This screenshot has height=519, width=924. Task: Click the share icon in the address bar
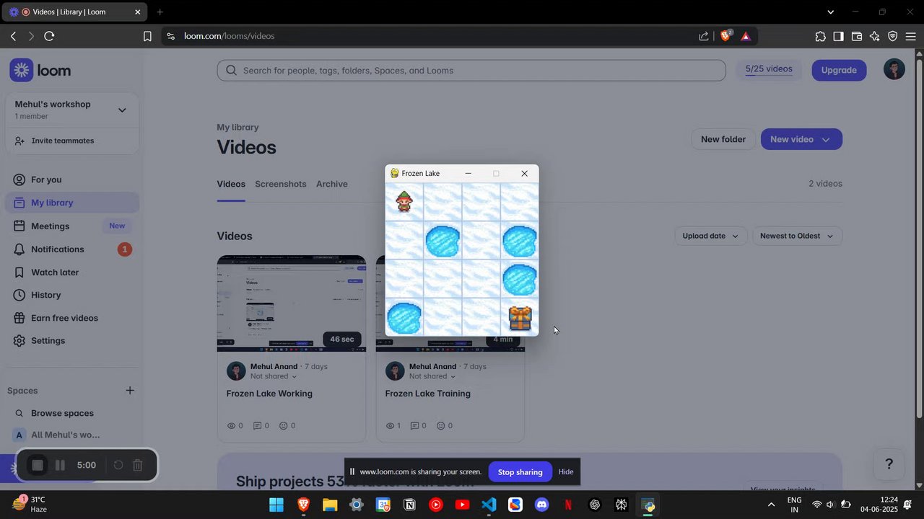click(x=704, y=36)
